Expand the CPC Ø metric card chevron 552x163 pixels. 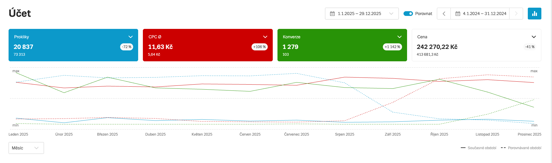(265, 37)
